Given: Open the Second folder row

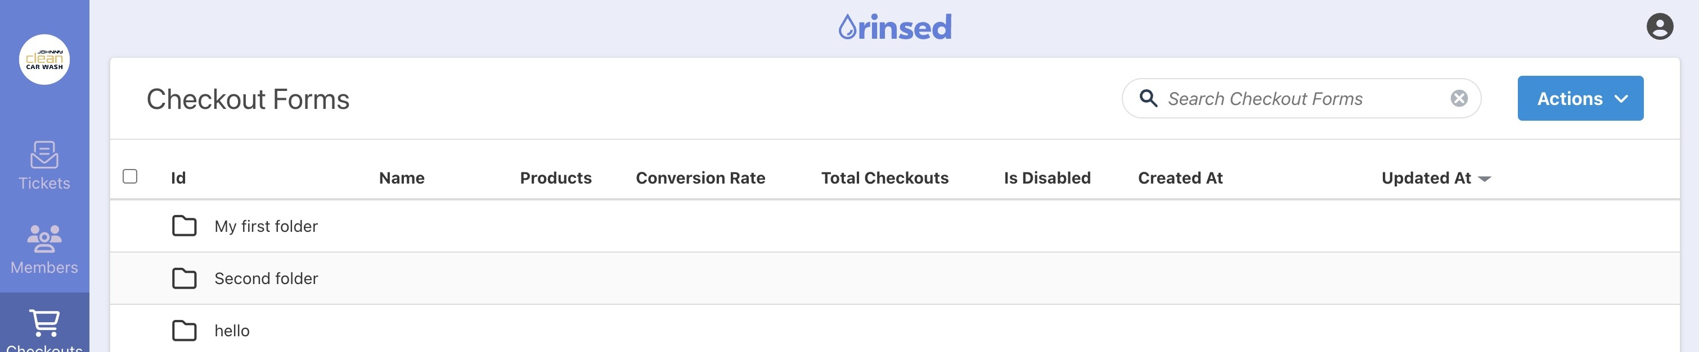Looking at the screenshot, I should (266, 278).
